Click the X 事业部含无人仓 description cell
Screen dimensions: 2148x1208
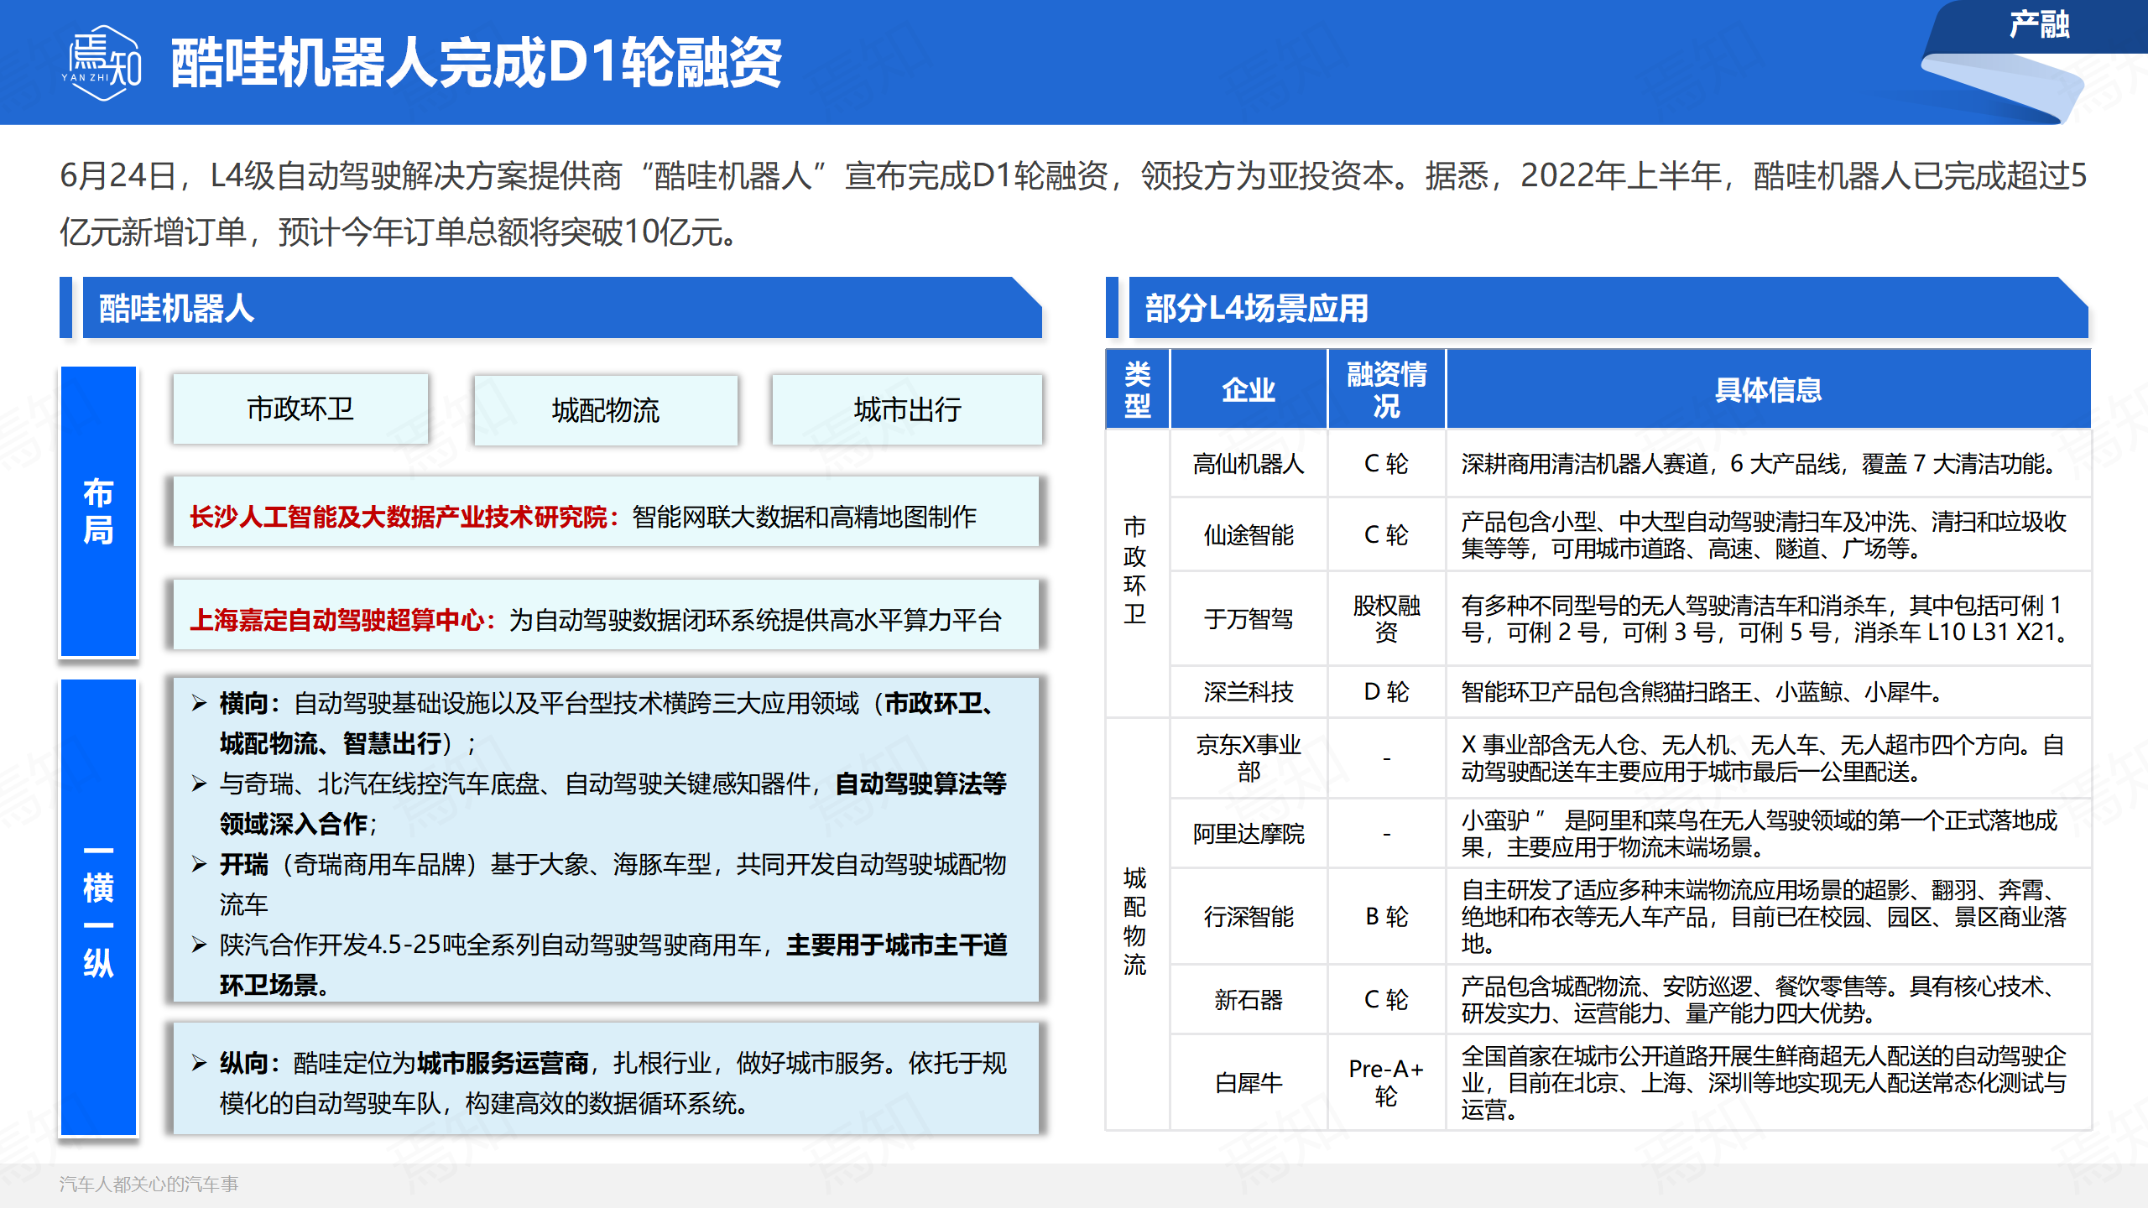(x=1768, y=758)
